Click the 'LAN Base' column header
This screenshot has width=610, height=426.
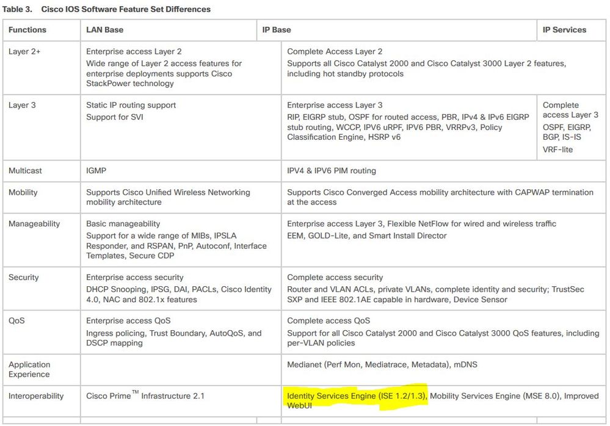pyautogui.click(x=104, y=29)
